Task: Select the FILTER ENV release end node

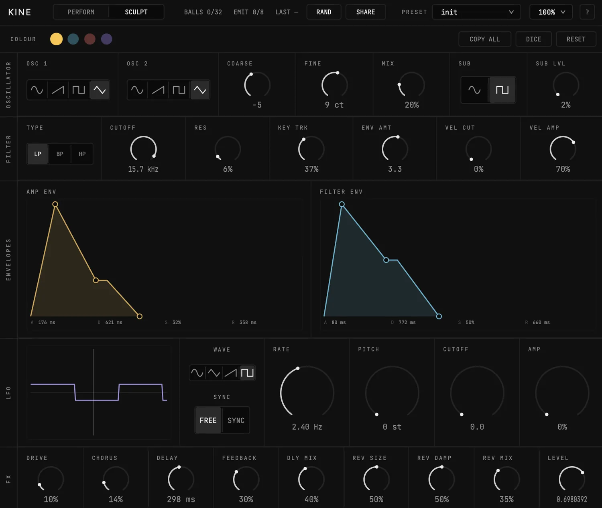Action: [x=439, y=316]
